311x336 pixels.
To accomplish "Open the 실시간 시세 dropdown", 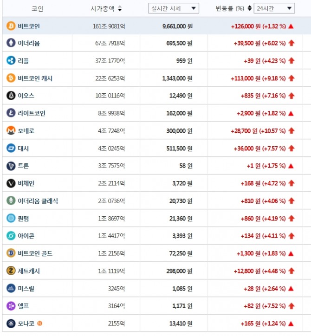I will [174, 8].
